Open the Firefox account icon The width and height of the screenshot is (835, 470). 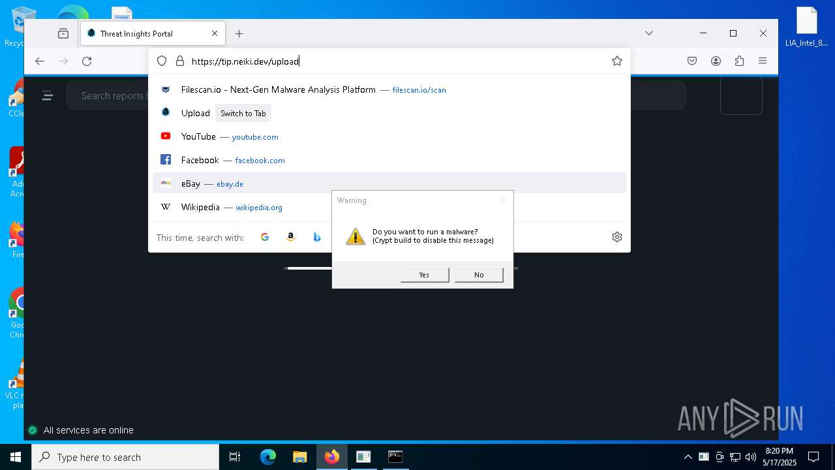coord(716,61)
